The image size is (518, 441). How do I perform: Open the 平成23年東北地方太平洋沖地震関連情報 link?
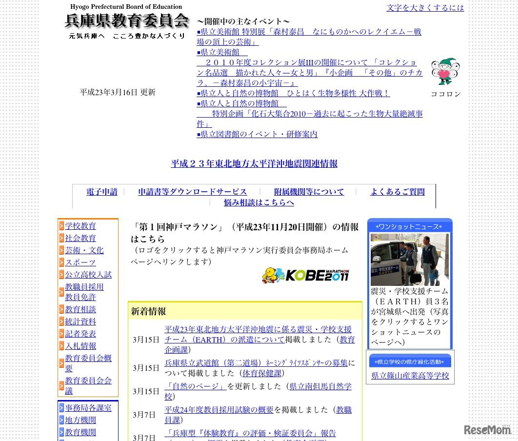254,163
